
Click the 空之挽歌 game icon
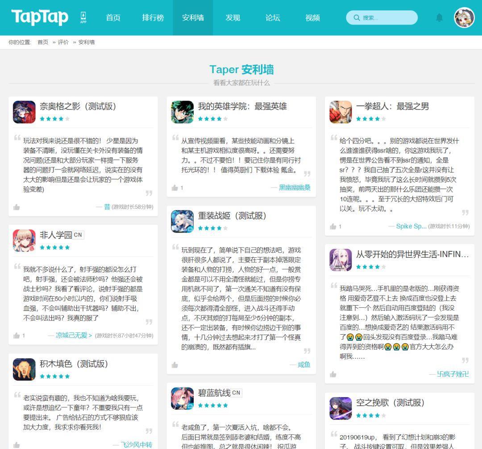coord(341,408)
